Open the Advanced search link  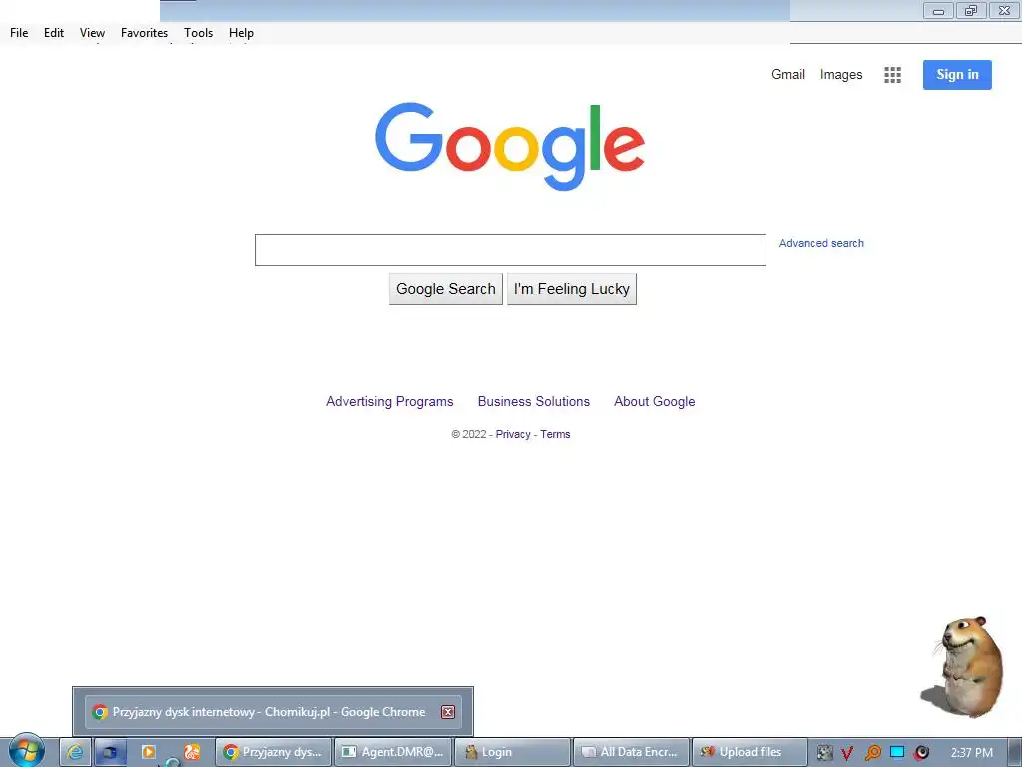click(821, 243)
